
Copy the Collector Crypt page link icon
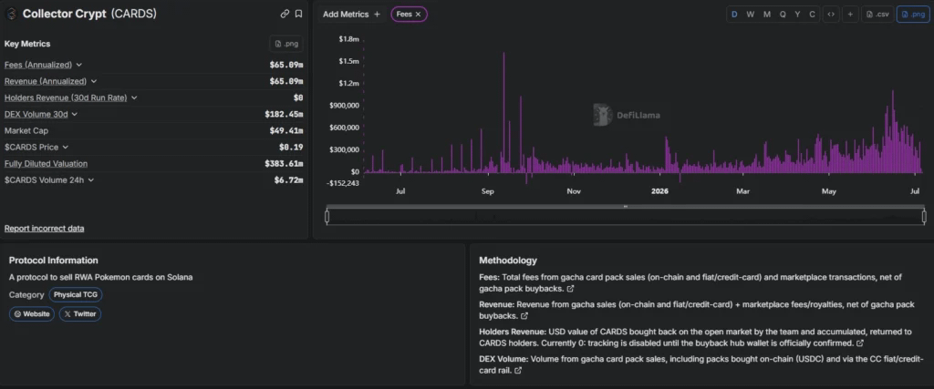tap(285, 14)
